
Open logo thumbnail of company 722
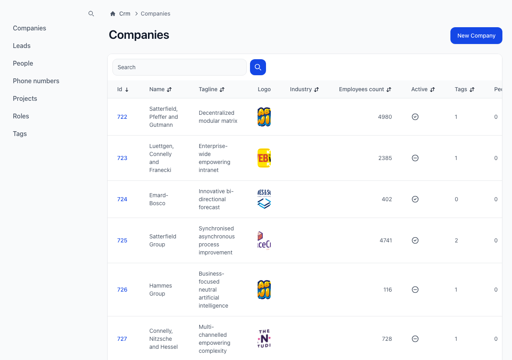tap(264, 117)
